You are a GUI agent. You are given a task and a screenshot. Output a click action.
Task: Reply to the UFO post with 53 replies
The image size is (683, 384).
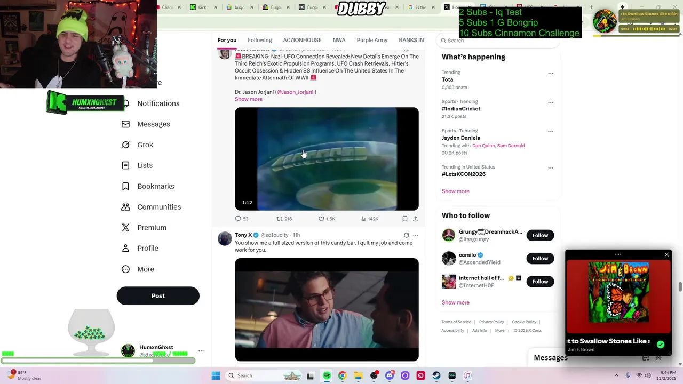point(241,219)
